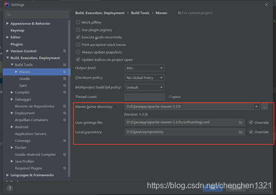Enable Print exception stack traces
Screen dimensions: 276x195
tap(78, 44)
